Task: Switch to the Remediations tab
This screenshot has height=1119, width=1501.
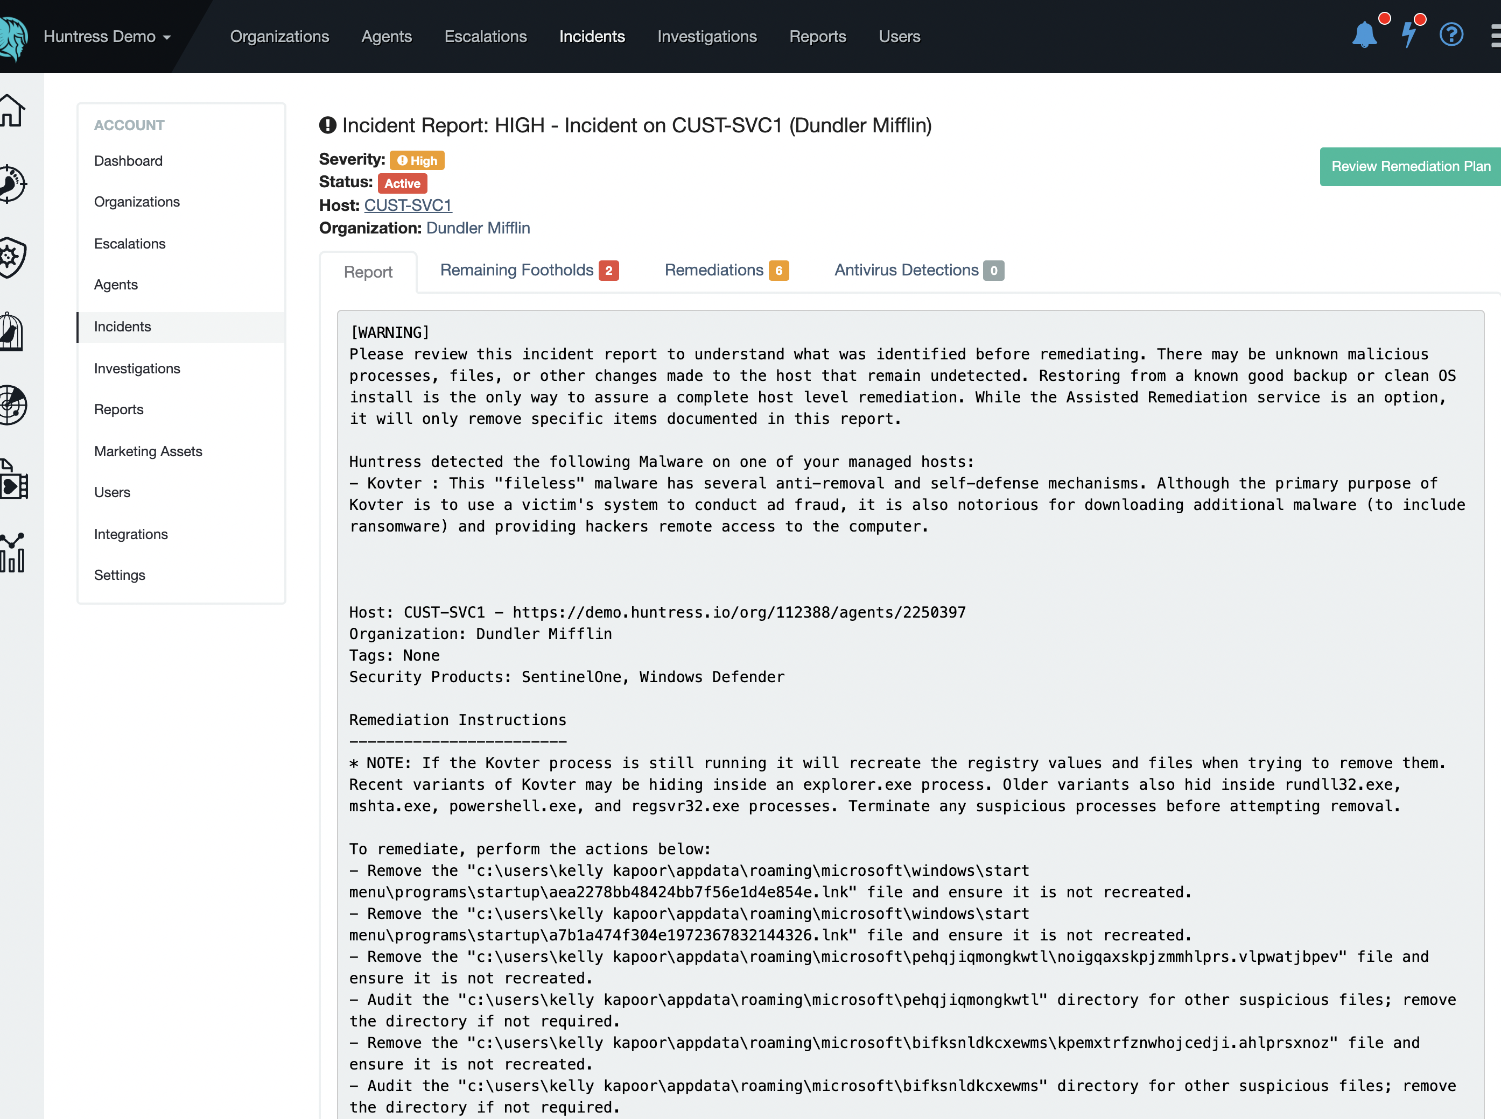Action: click(726, 270)
